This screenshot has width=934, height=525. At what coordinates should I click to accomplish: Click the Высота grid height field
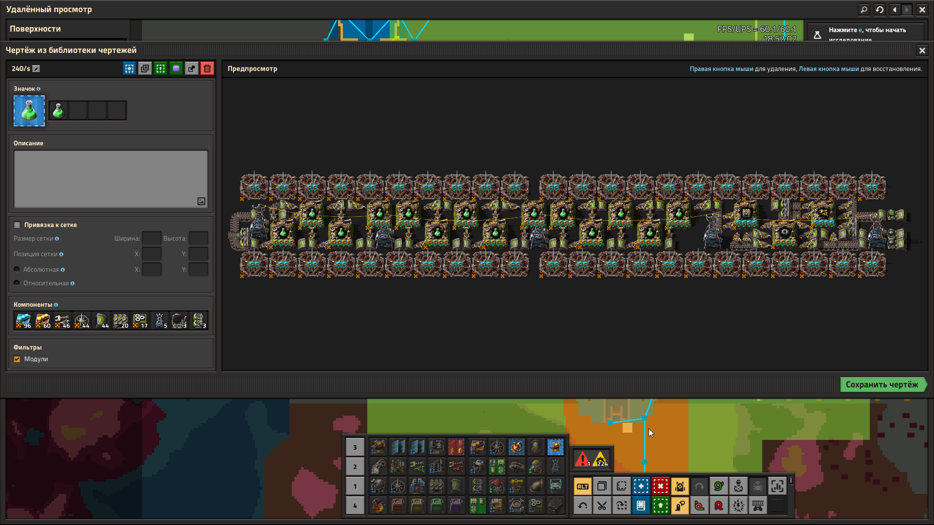[x=198, y=238]
